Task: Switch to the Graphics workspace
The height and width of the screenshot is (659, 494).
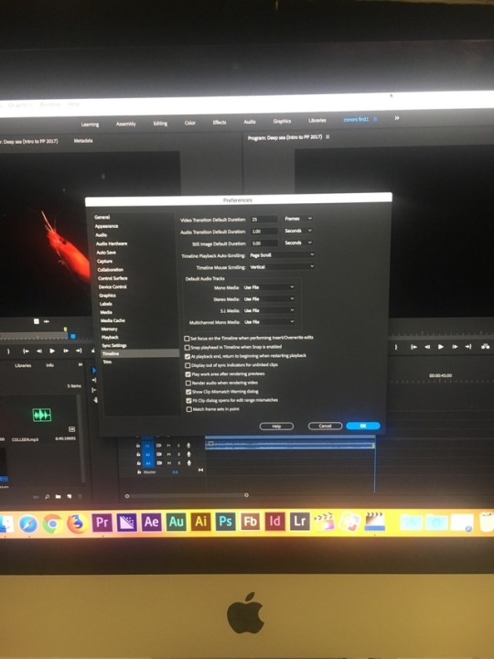Action: point(282,121)
